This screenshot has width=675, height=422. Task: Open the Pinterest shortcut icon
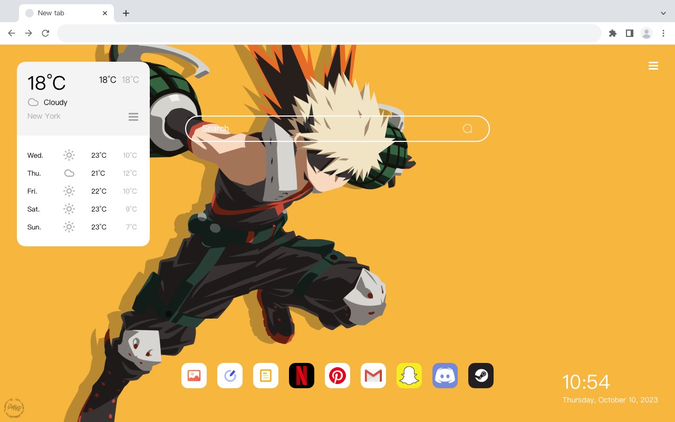point(337,376)
